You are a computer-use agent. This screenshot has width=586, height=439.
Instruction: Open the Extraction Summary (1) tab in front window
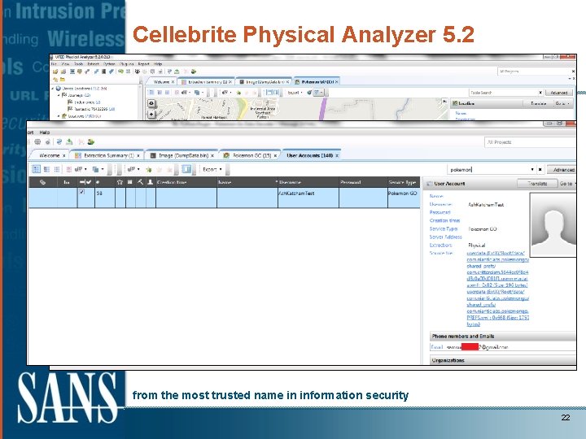[109, 155]
